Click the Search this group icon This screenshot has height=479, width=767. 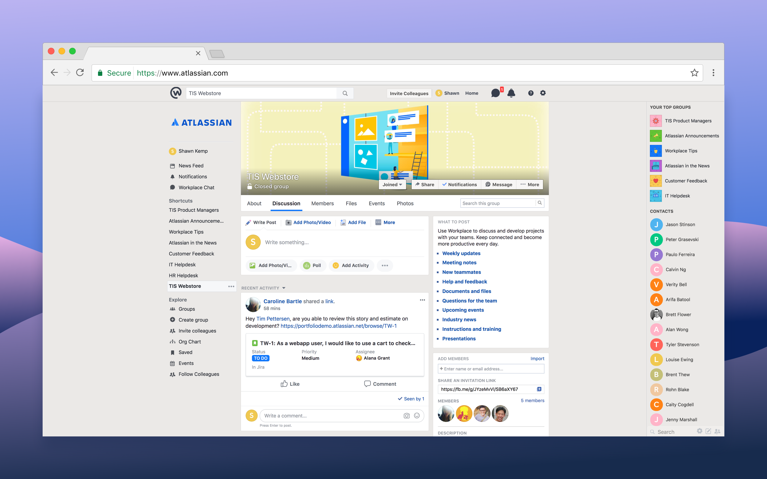540,203
